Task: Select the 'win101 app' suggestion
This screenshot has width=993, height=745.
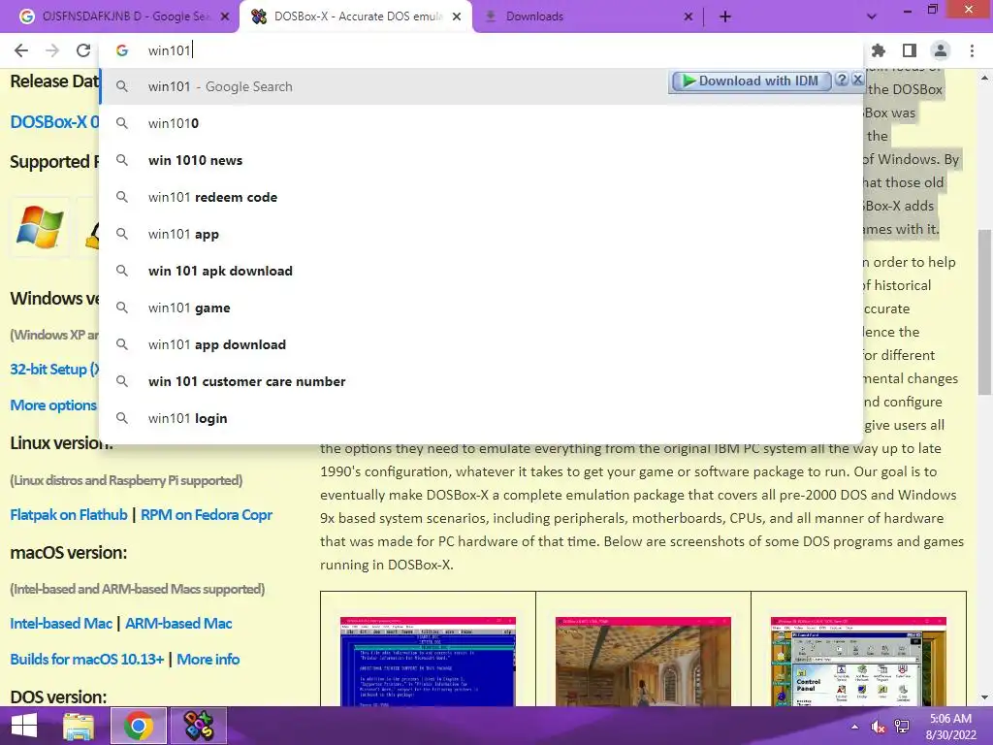Action: [481, 234]
